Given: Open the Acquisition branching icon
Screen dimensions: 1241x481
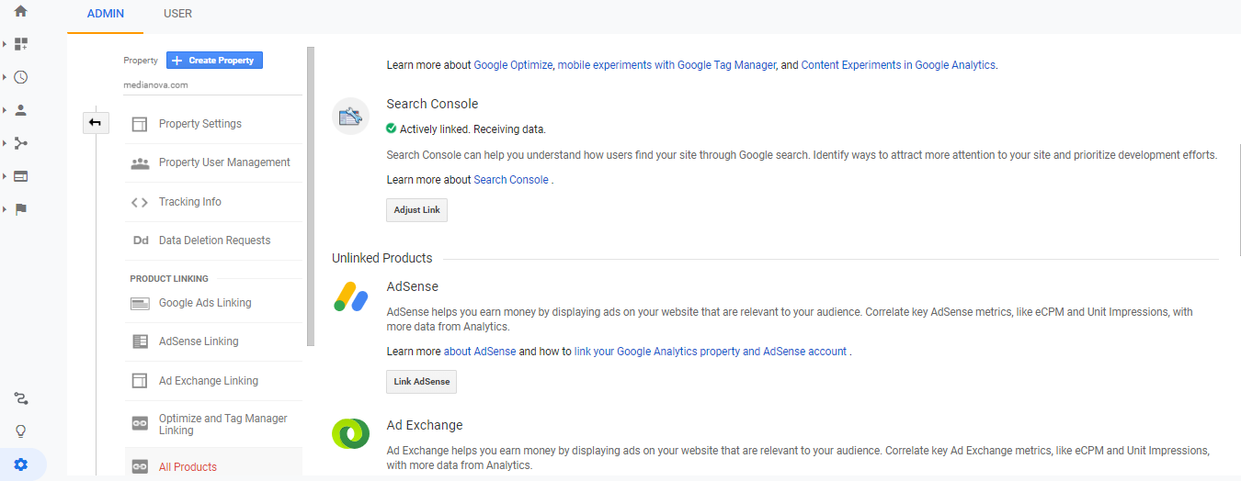Looking at the screenshot, I should (x=20, y=143).
